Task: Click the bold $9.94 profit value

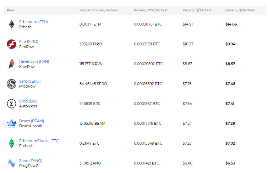Action: (x=230, y=44)
